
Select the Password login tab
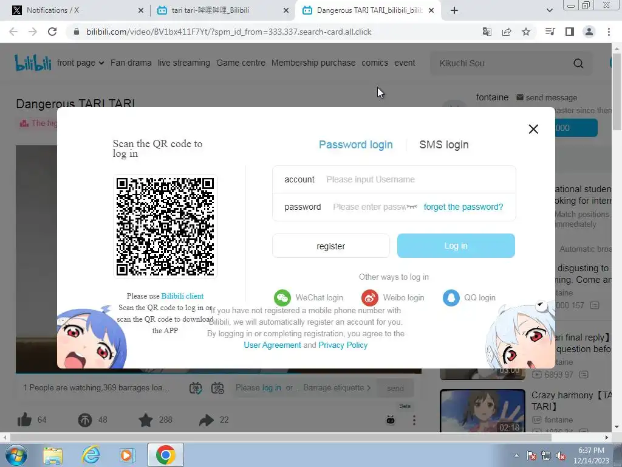pyautogui.click(x=356, y=145)
